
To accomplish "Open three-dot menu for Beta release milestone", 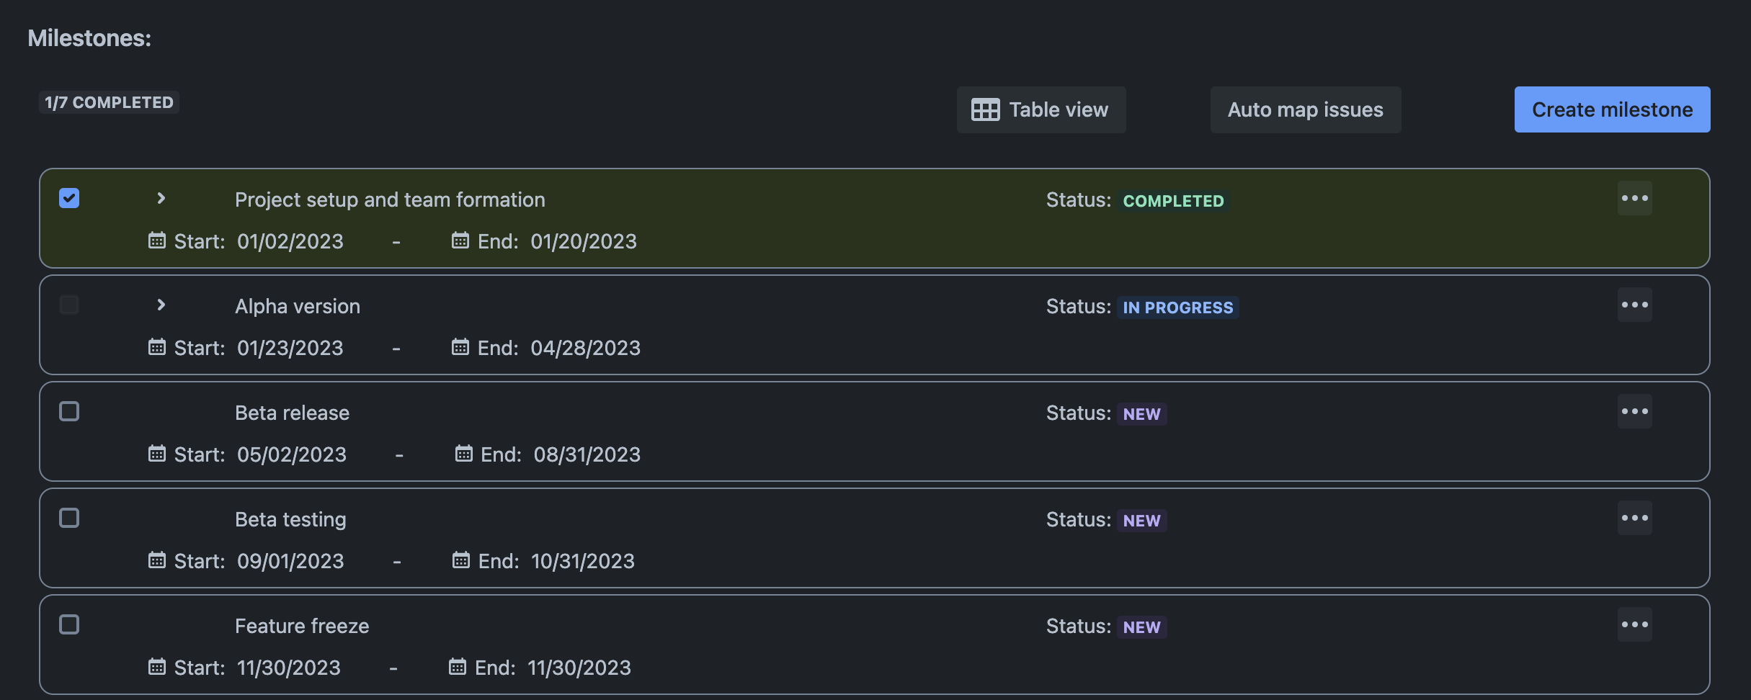I will tap(1634, 411).
